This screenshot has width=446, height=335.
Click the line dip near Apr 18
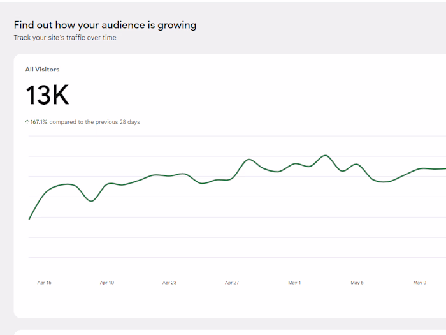click(91, 201)
